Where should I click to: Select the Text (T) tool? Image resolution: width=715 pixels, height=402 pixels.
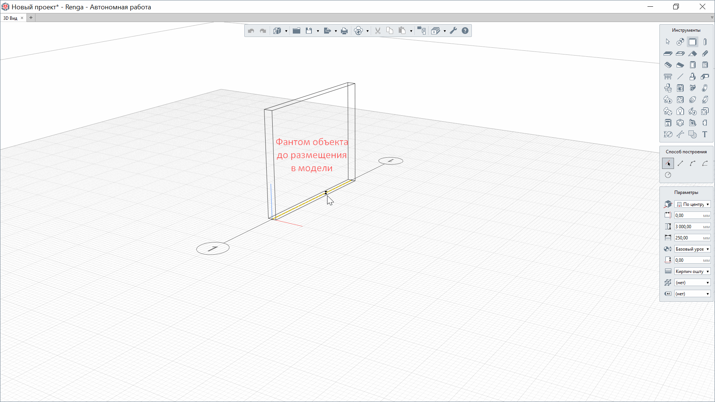pyautogui.click(x=705, y=134)
